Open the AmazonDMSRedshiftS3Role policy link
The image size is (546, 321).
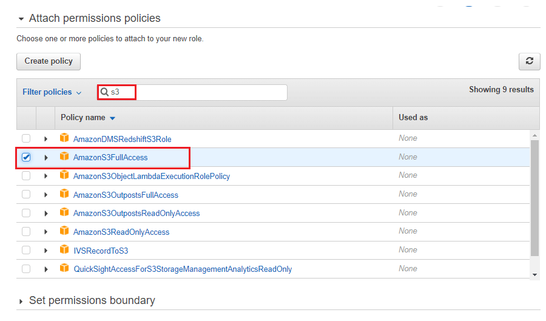(x=122, y=140)
